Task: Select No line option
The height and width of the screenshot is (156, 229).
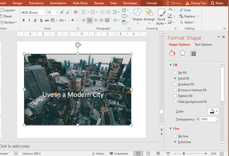Action: (x=181, y=136)
